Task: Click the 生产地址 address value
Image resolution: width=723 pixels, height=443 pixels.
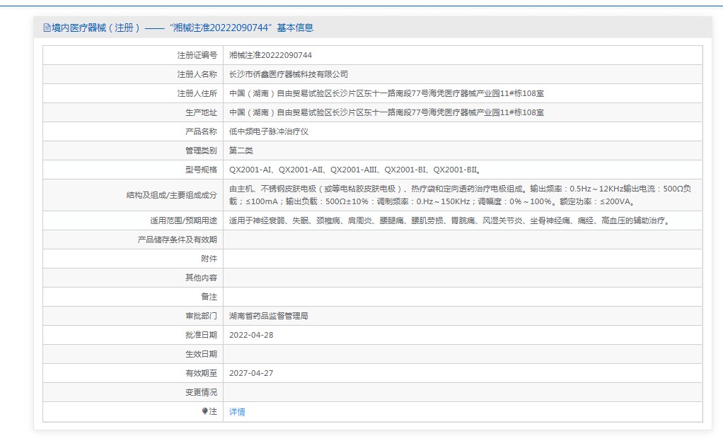Action: click(386, 112)
